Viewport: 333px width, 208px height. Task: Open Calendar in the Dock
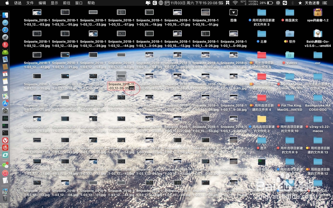(5, 74)
